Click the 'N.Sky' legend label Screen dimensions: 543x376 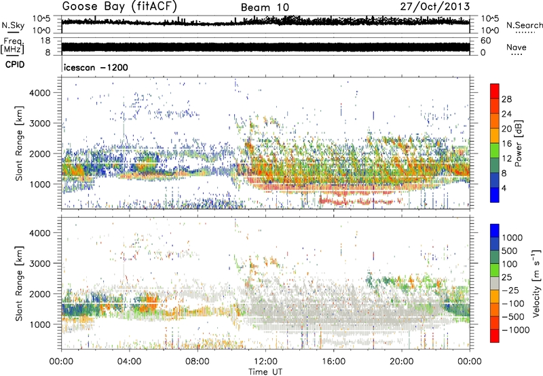pyautogui.click(x=13, y=25)
